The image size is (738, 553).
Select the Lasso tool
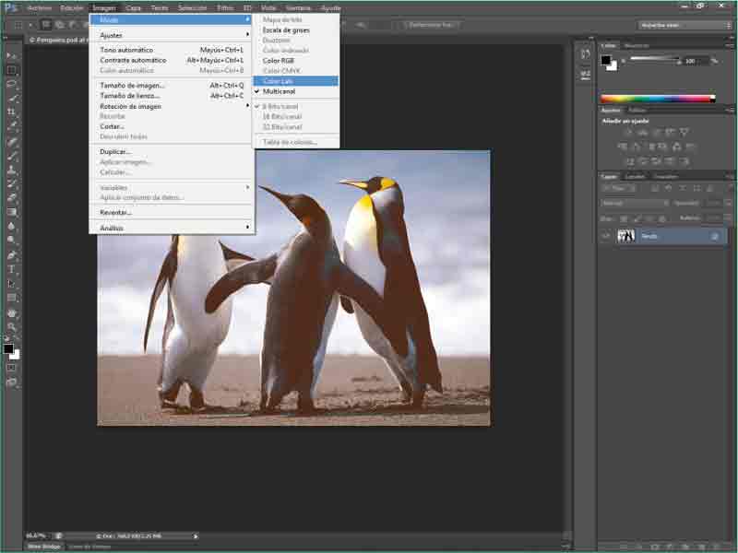[12, 83]
